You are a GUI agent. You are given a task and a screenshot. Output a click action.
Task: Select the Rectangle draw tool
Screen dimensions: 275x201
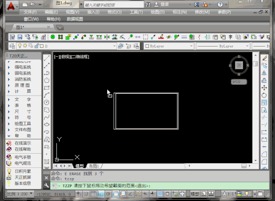coord(46,88)
